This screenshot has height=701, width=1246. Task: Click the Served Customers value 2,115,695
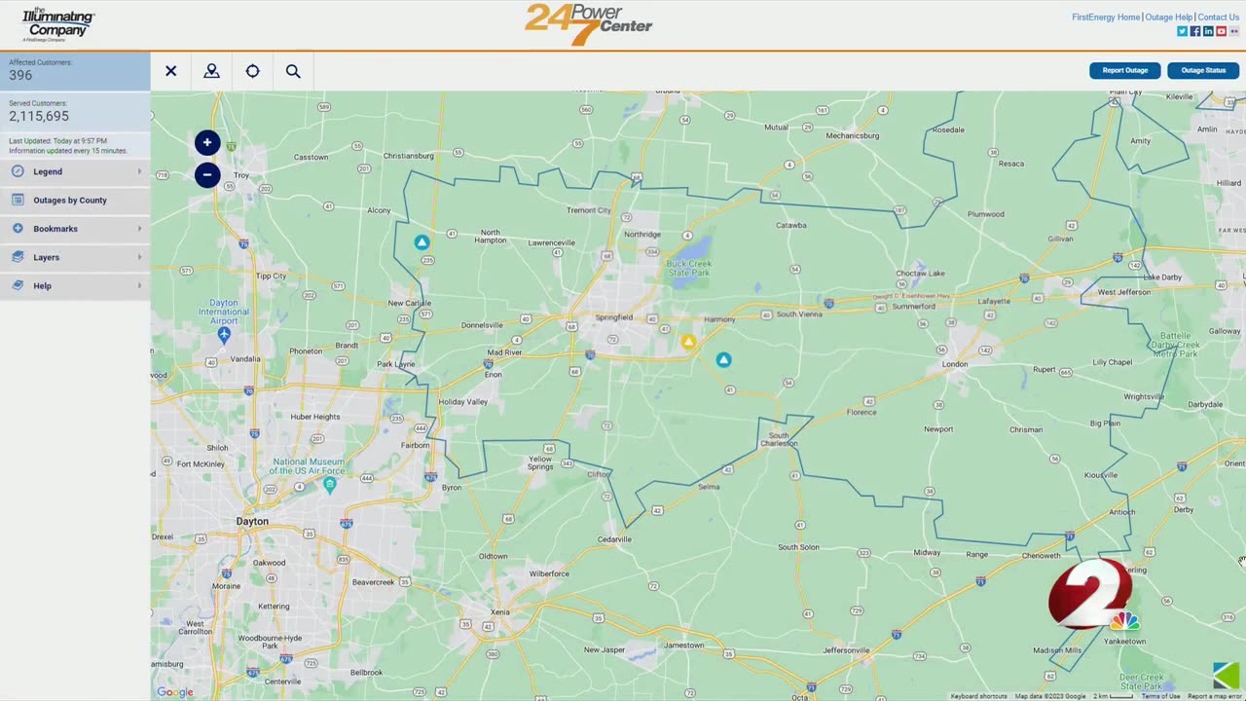pos(39,116)
